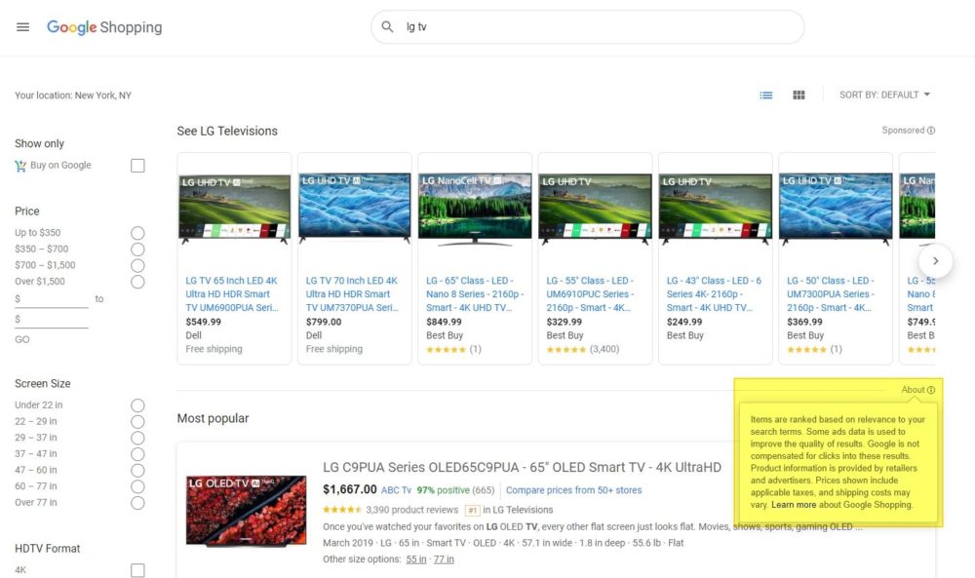Screen dimensions: 975x578
Task: Click Learn more in the About tooltip
Action: [794, 505]
